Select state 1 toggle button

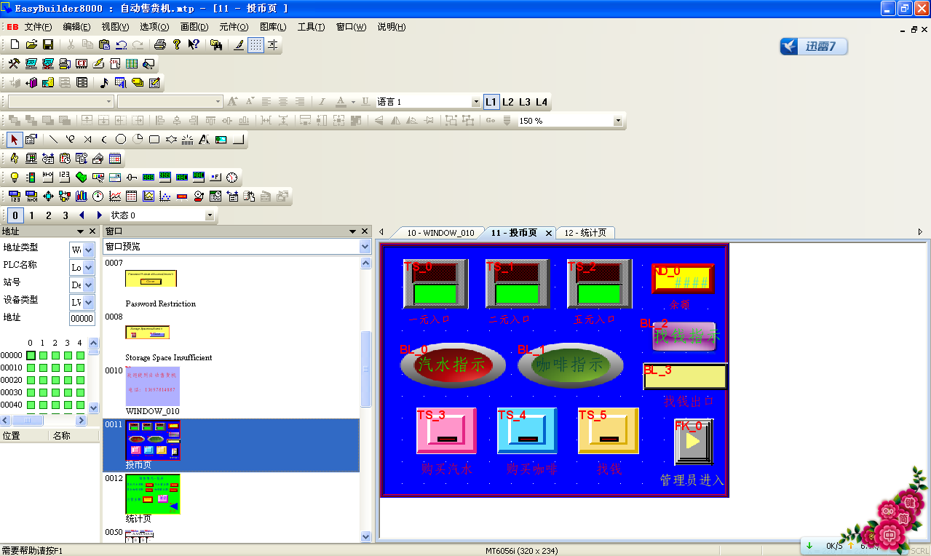pos(31,215)
